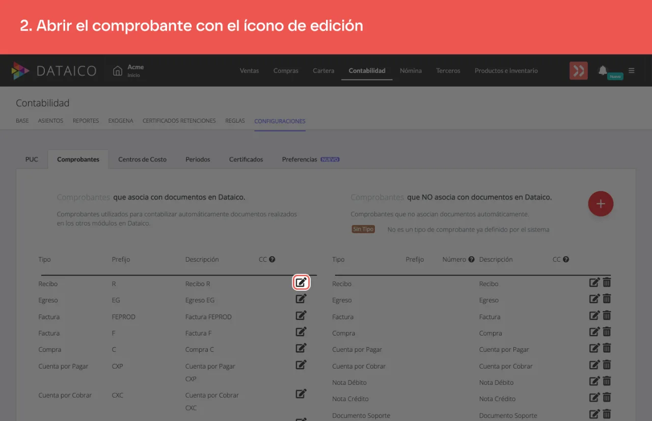Open the notifications bell

[x=603, y=70]
